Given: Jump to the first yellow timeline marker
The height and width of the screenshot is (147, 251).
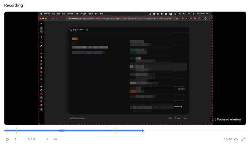Looking at the screenshot, I should pyautogui.click(x=8, y=130).
